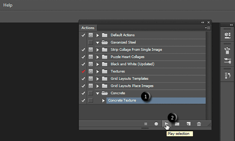Screen dimensions: 235x141
Task: Select the Textures action set
Action: (150, 71)
